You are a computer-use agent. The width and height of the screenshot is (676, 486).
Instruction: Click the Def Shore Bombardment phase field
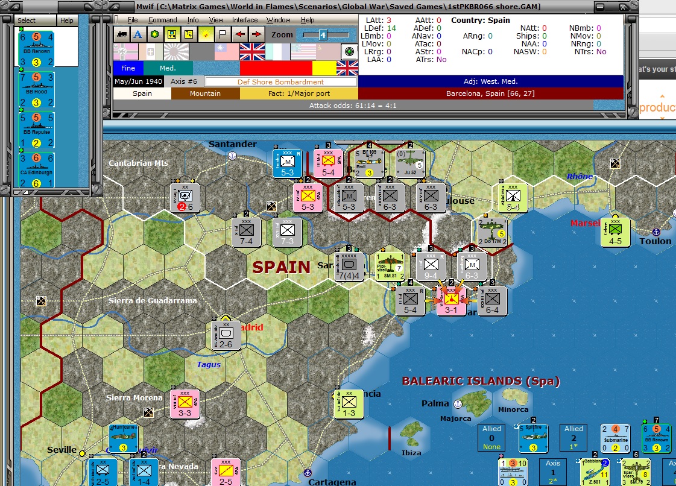[x=280, y=81]
